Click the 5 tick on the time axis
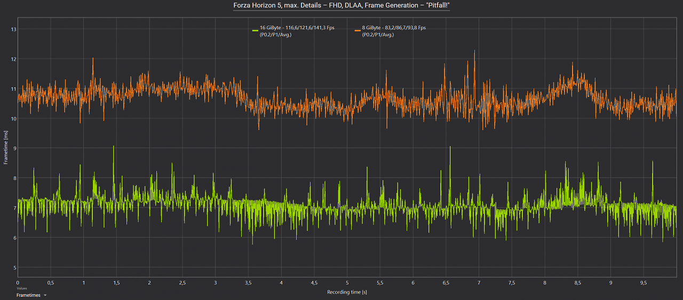Image resolution: width=683 pixels, height=300 pixels. click(x=347, y=283)
